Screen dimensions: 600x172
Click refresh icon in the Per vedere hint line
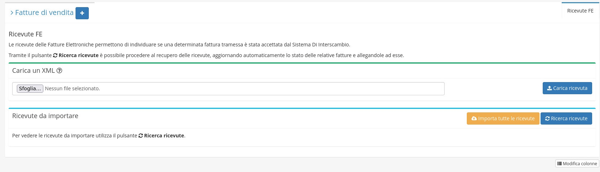(x=141, y=136)
